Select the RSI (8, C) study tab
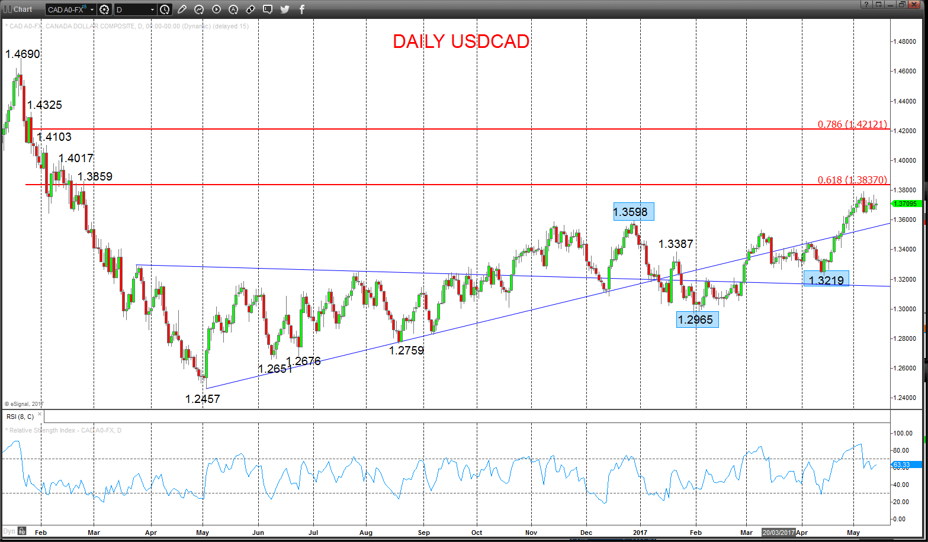 pos(20,417)
